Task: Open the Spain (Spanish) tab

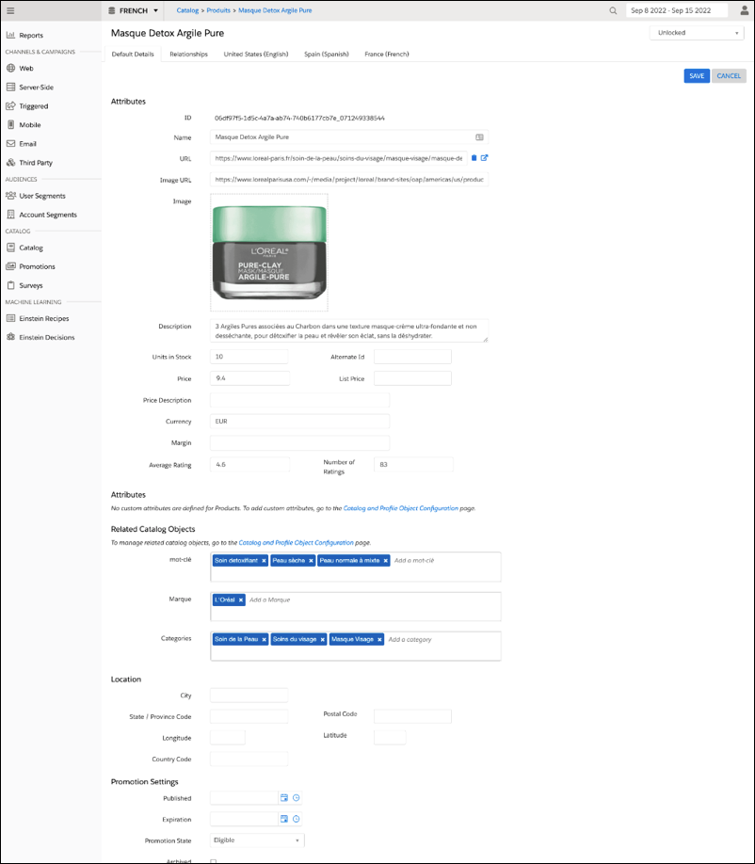Action: coord(327,54)
